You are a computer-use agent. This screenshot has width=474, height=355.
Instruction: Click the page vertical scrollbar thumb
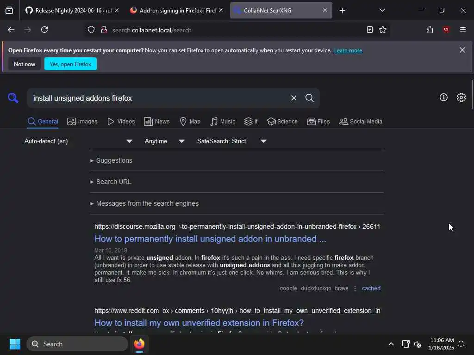[x=472, y=95]
